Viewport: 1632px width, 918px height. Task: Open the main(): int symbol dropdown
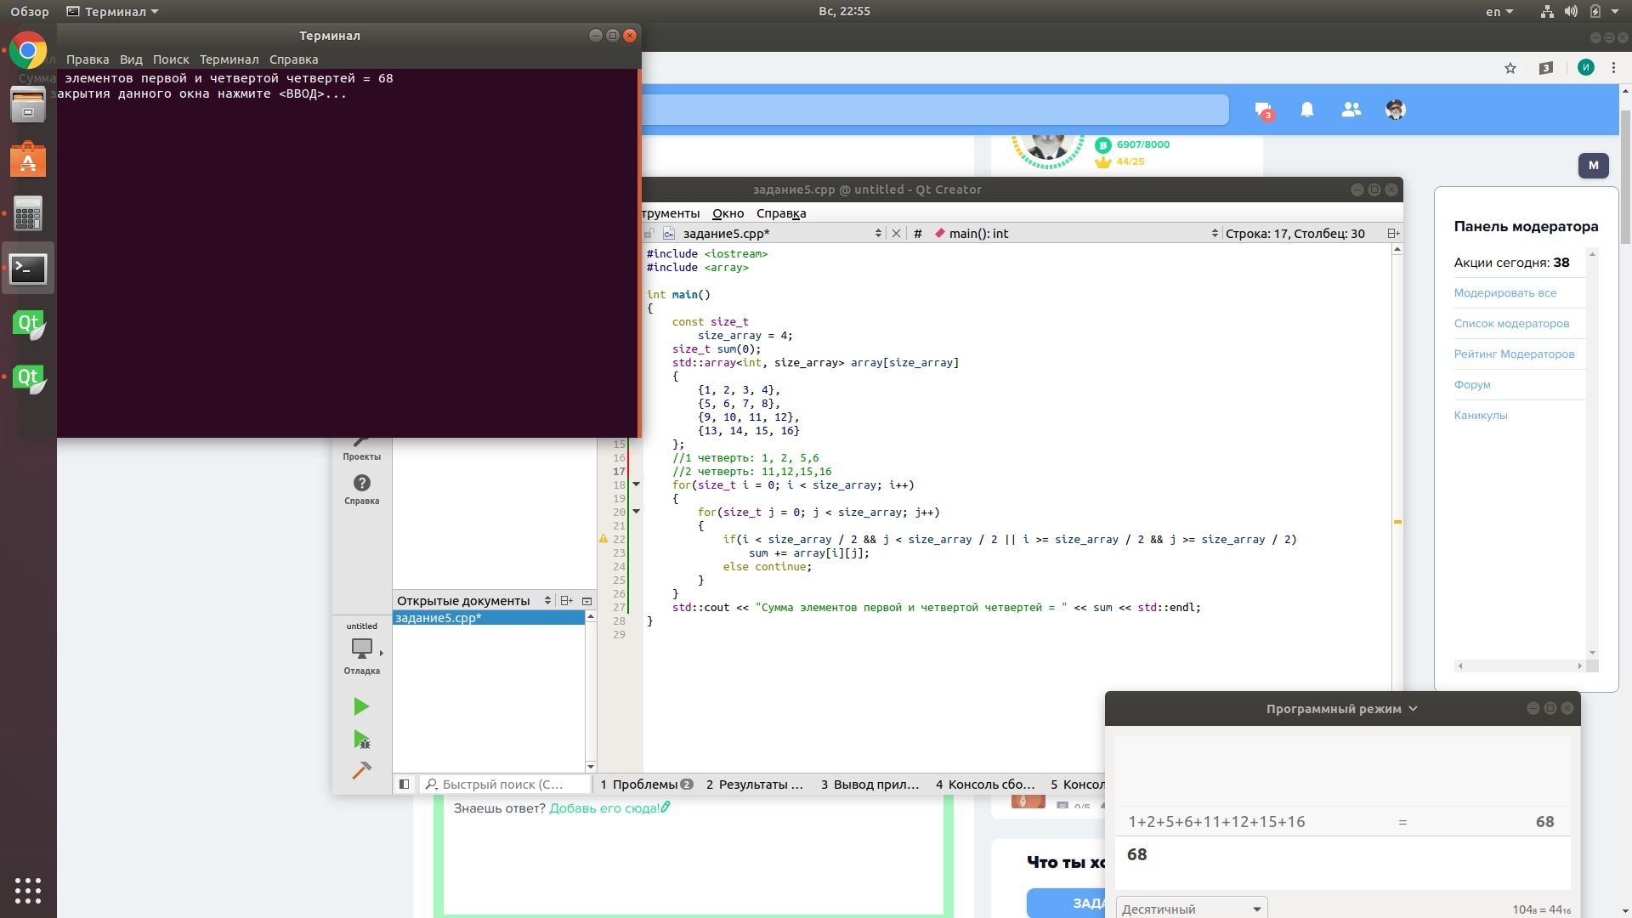click(x=1075, y=233)
